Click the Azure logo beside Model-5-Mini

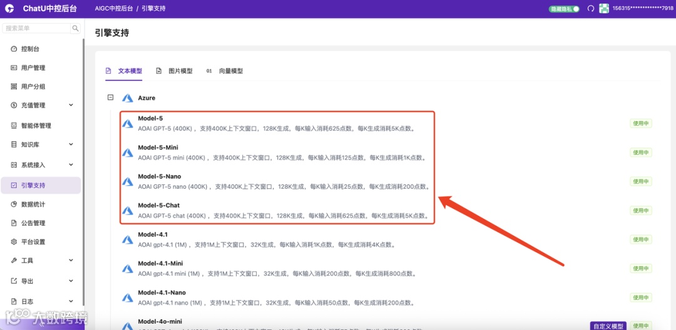click(127, 152)
